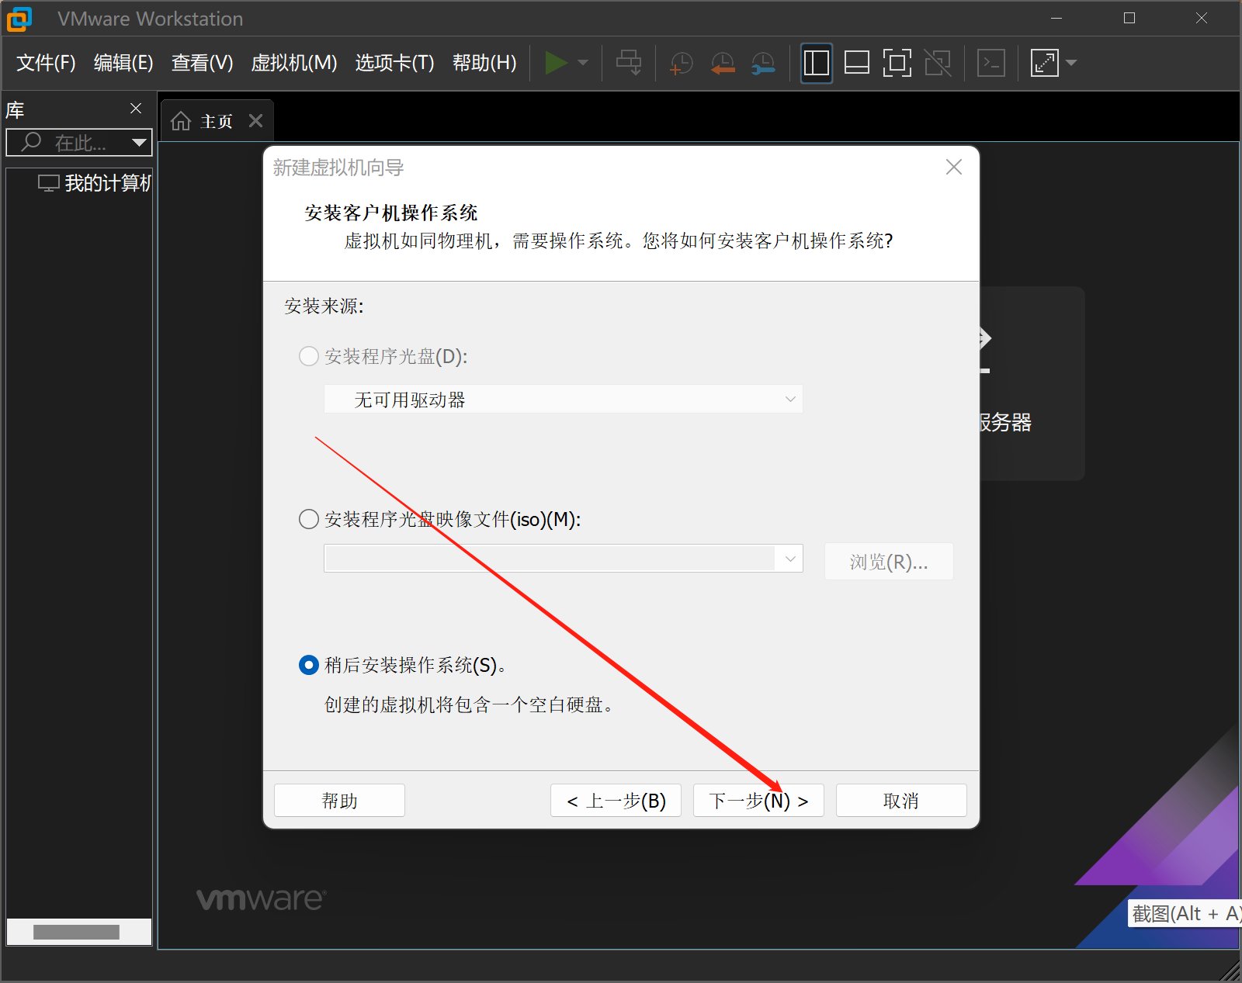Open the 文件(F) menu
This screenshot has height=983, width=1242.
click(46, 63)
